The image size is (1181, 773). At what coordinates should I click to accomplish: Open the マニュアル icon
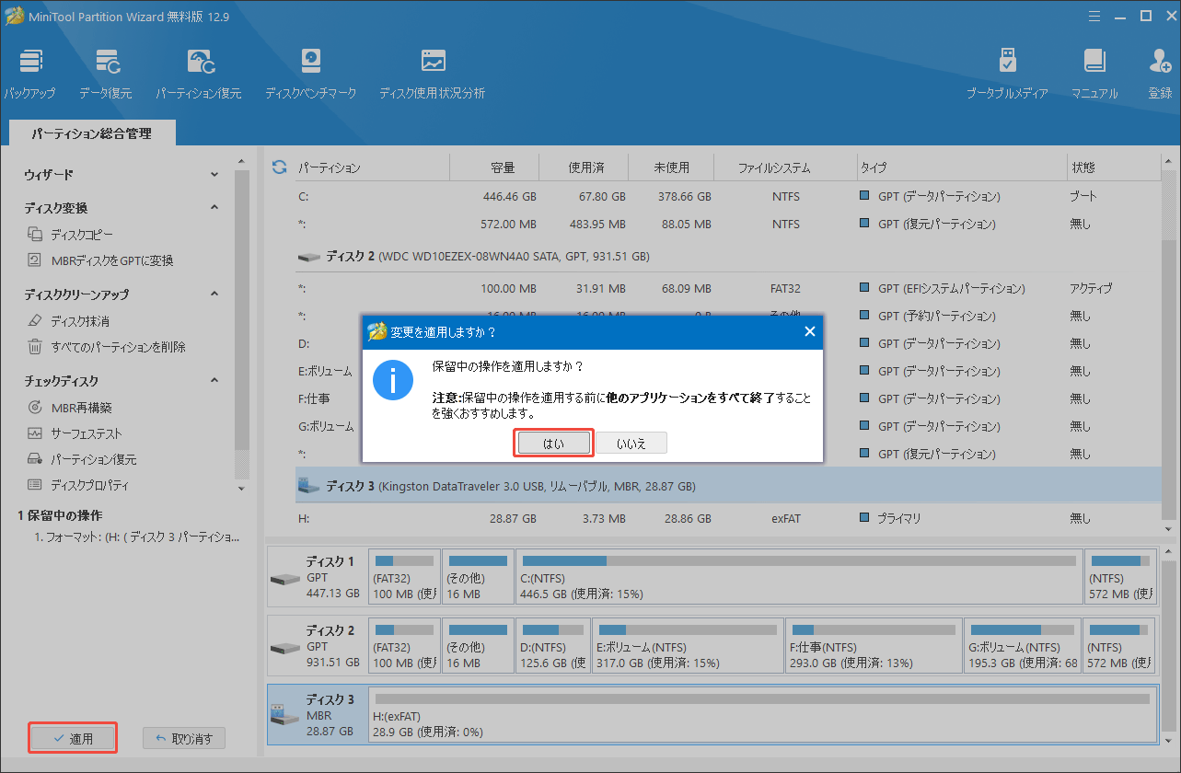point(1094,74)
